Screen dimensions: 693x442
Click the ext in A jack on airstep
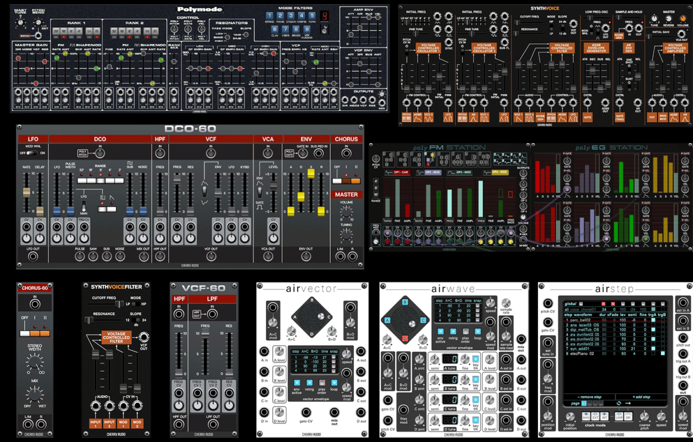point(683,302)
